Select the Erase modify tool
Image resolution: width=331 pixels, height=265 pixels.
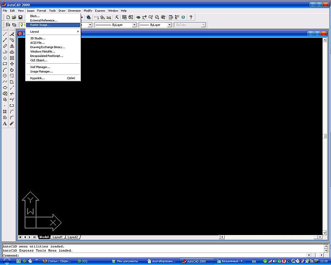click(12, 34)
